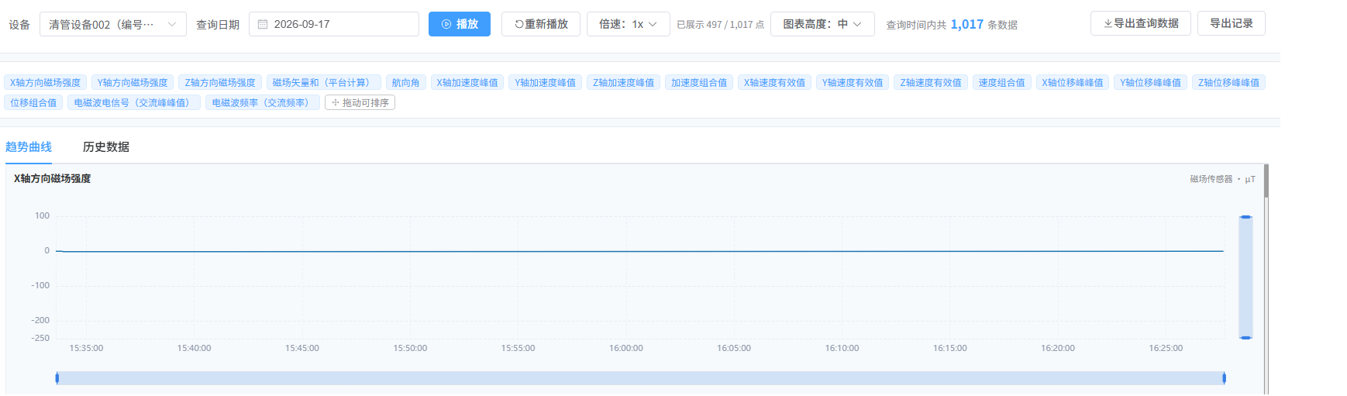Image resolution: width=1347 pixels, height=396 pixels.
Task: Open the 设备 device selector dropdown
Action: (x=113, y=24)
